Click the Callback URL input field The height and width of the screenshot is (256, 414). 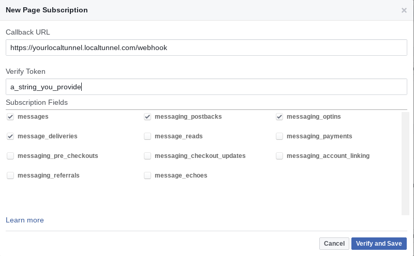pyautogui.click(x=206, y=48)
